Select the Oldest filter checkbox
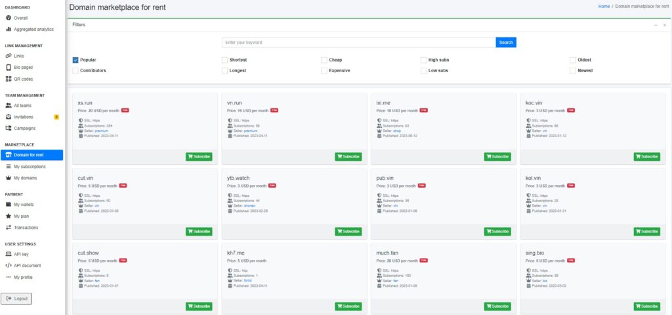Image resolution: width=672 pixels, height=315 pixels. [572, 60]
